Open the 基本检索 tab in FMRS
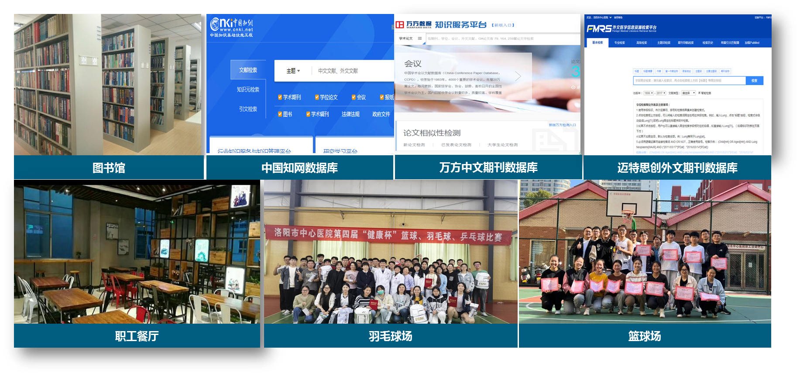This screenshot has height=376, width=800. (597, 43)
